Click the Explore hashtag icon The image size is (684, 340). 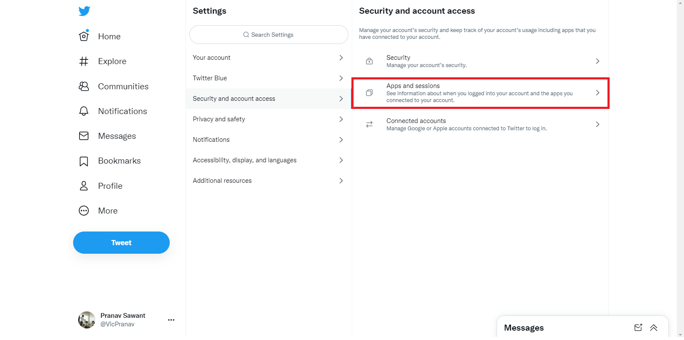coord(84,62)
